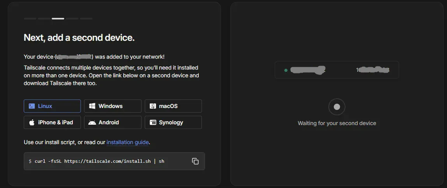Image resolution: width=447 pixels, height=188 pixels.
Task: Click the Synology NAS icon
Action: 153,122
